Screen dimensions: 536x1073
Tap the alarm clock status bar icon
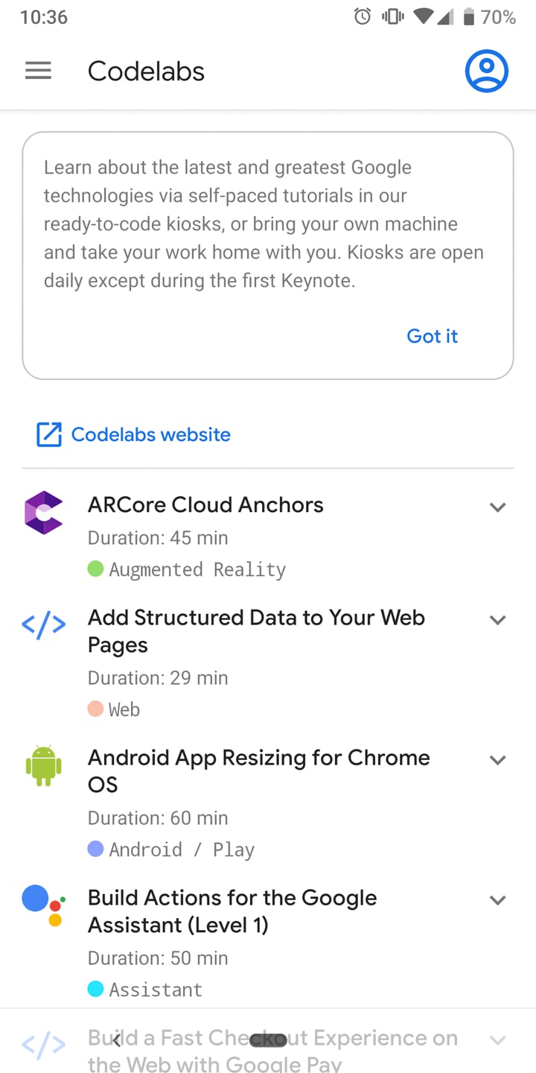[x=363, y=16]
